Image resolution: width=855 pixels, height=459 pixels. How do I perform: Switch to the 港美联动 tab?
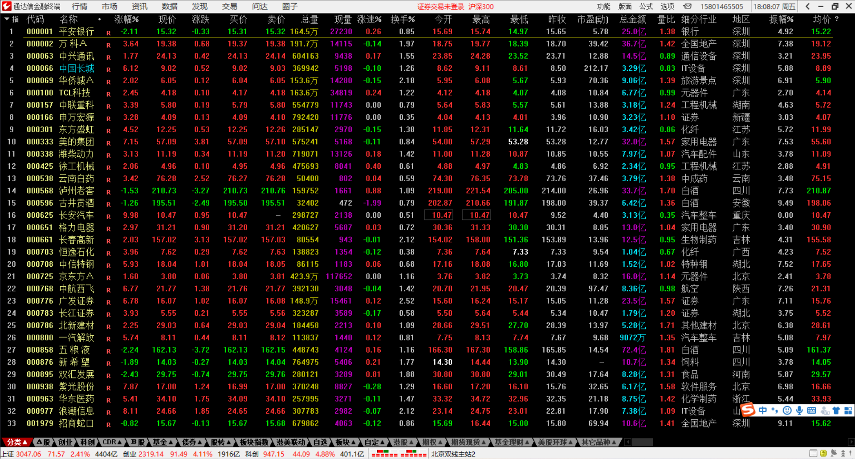tap(291, 442)
